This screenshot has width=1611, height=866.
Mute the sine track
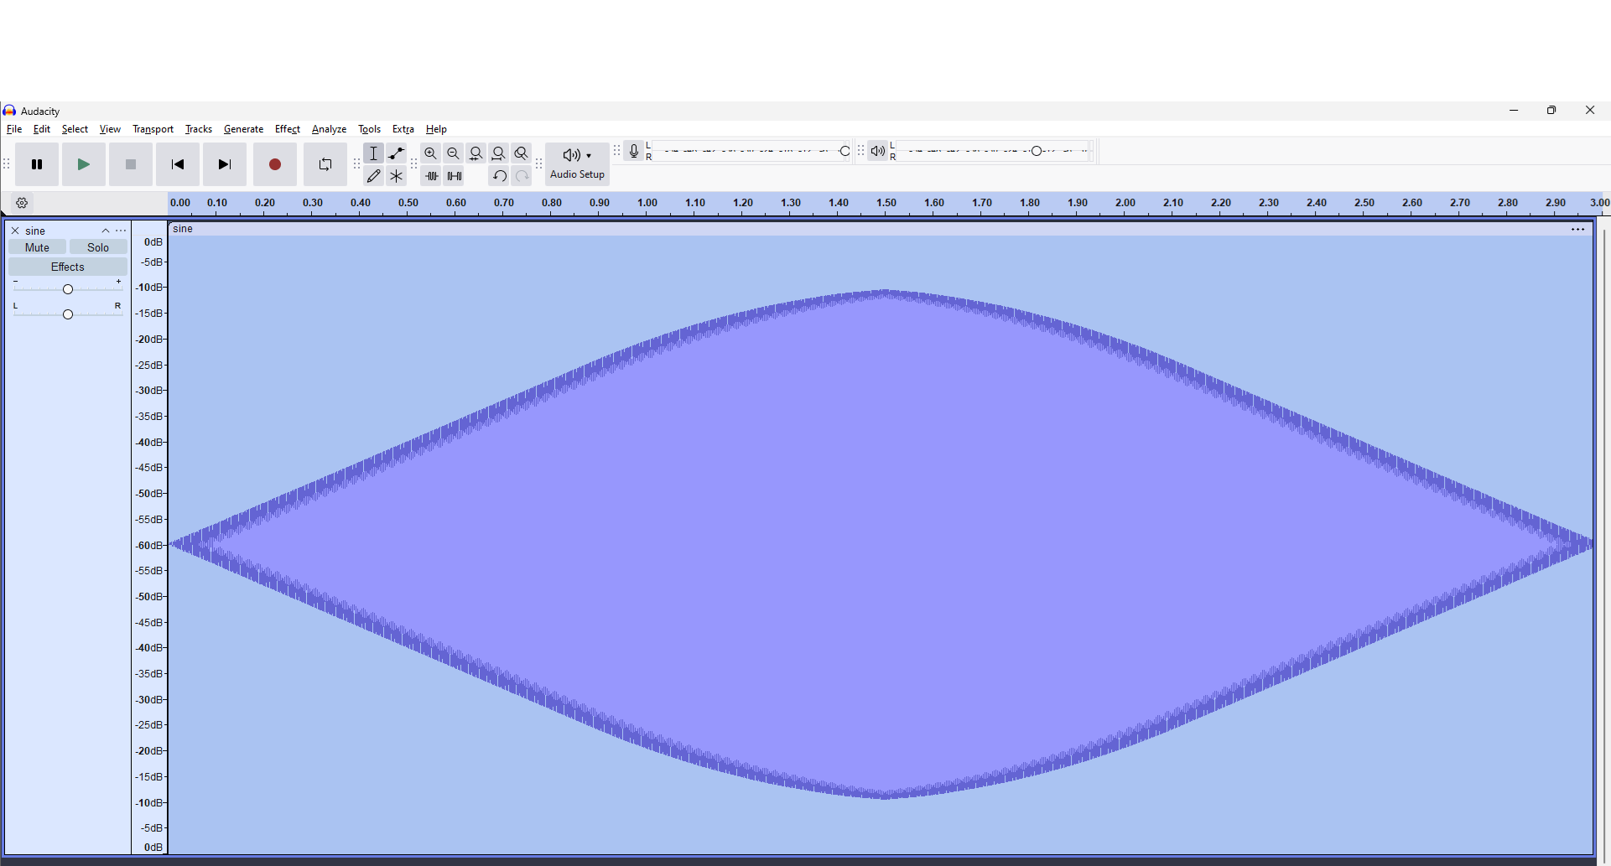click(36, 246)
